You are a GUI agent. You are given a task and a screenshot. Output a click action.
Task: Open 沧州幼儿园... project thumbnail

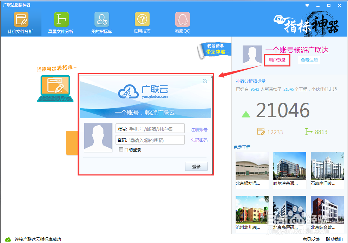[x=252, y=210]
